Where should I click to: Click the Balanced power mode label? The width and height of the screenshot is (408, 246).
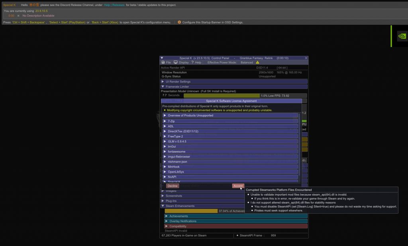[x=247, y=63]
